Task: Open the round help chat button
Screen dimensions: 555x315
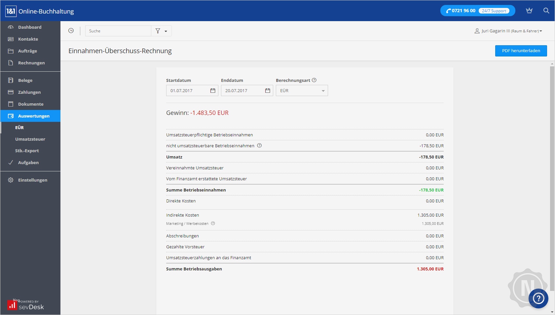Action: pyautogui.click(x=538, y=298)
